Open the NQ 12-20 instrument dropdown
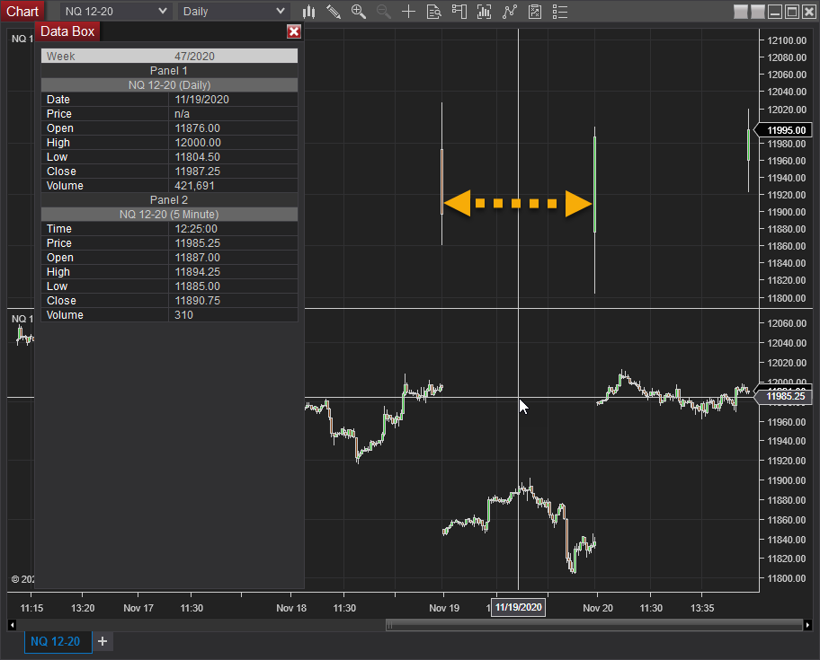This screenshot has width=820, height=660. pyautogui.click(x=116, y=12)
